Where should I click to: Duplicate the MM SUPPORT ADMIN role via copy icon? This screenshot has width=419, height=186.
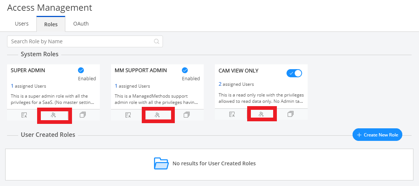click(x=186, y=115)
